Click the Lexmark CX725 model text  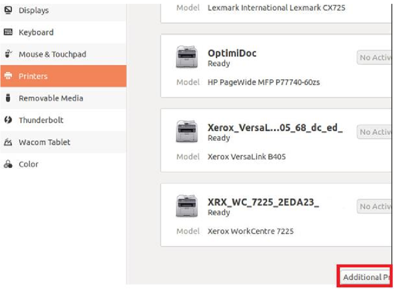276,8
